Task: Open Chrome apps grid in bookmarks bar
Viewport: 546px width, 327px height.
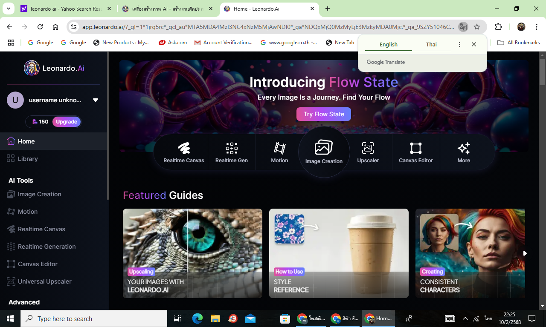Action: point(11,43)
